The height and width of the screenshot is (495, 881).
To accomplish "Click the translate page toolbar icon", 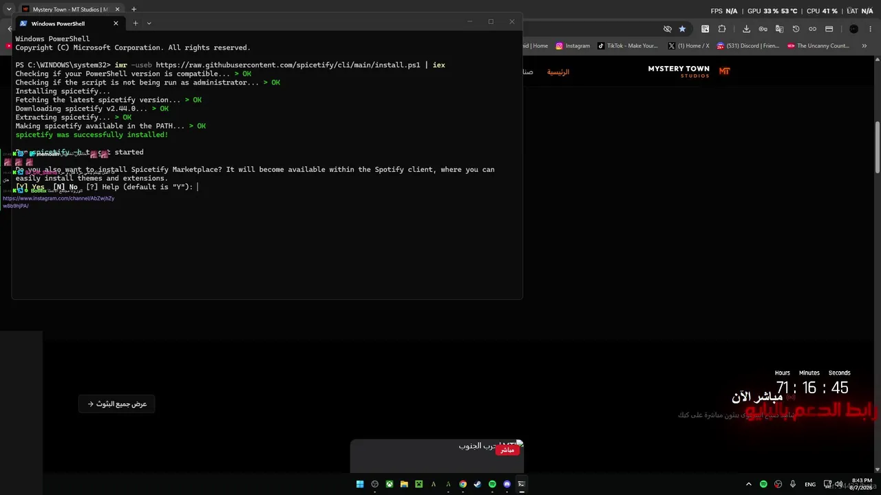I will (x=779, y=29).
